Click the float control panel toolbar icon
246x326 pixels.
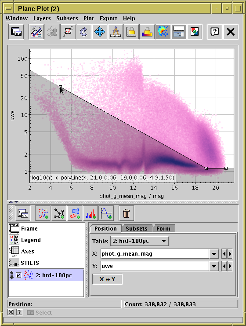16,32
